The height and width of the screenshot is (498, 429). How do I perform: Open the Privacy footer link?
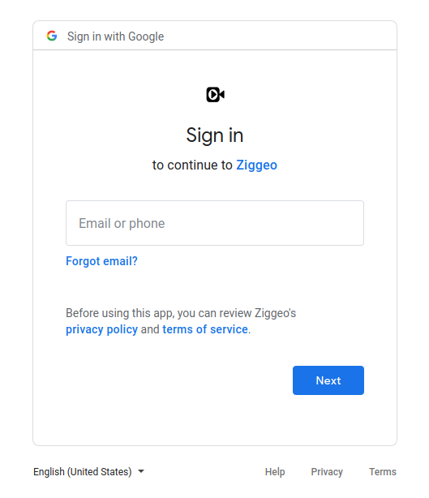point(327,471)
